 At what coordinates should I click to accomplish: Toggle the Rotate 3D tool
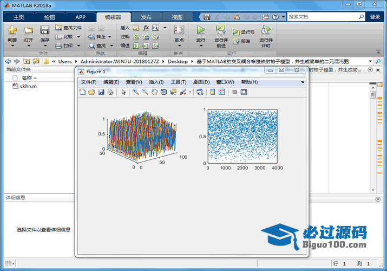coord(163,92)
